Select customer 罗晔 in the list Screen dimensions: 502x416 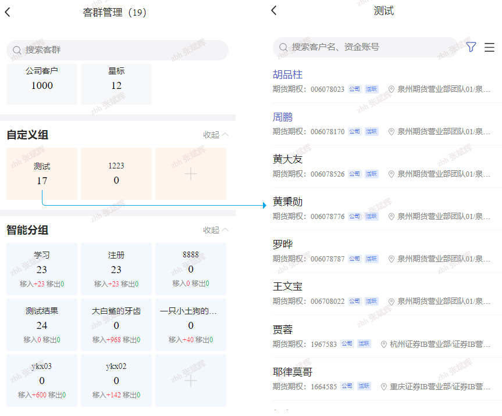point(282,244)
